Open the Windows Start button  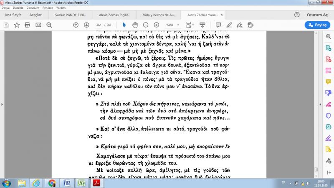tap(6, 183)
